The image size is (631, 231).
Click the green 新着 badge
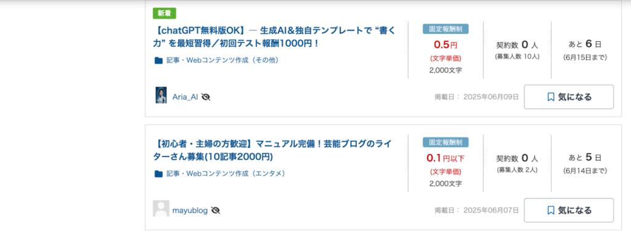(164, 14)
